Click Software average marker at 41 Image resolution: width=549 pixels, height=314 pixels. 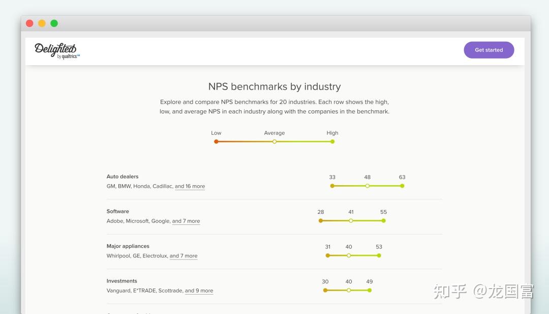(351, 221)
